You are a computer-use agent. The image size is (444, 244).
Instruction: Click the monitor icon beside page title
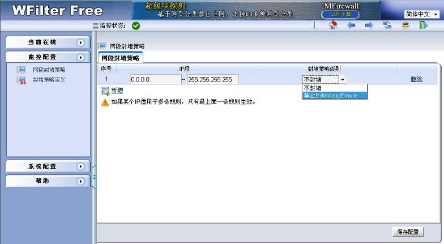pyautogui.click(x=102, y=45)
